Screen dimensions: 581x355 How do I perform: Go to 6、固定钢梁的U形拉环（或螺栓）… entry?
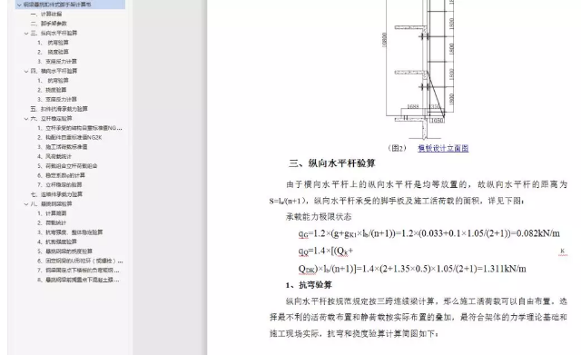point(80,261)
